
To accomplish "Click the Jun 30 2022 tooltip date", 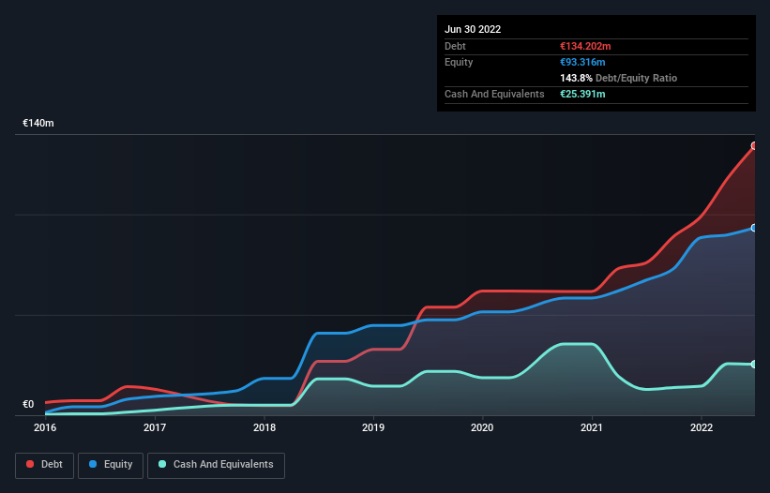I will 473,29.
